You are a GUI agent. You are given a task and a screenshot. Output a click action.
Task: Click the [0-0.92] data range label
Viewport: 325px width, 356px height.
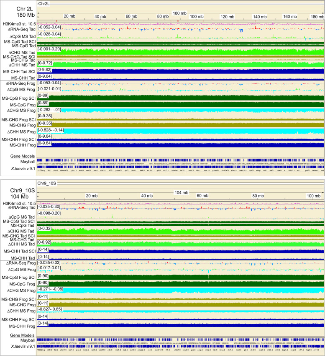[45, 242]
